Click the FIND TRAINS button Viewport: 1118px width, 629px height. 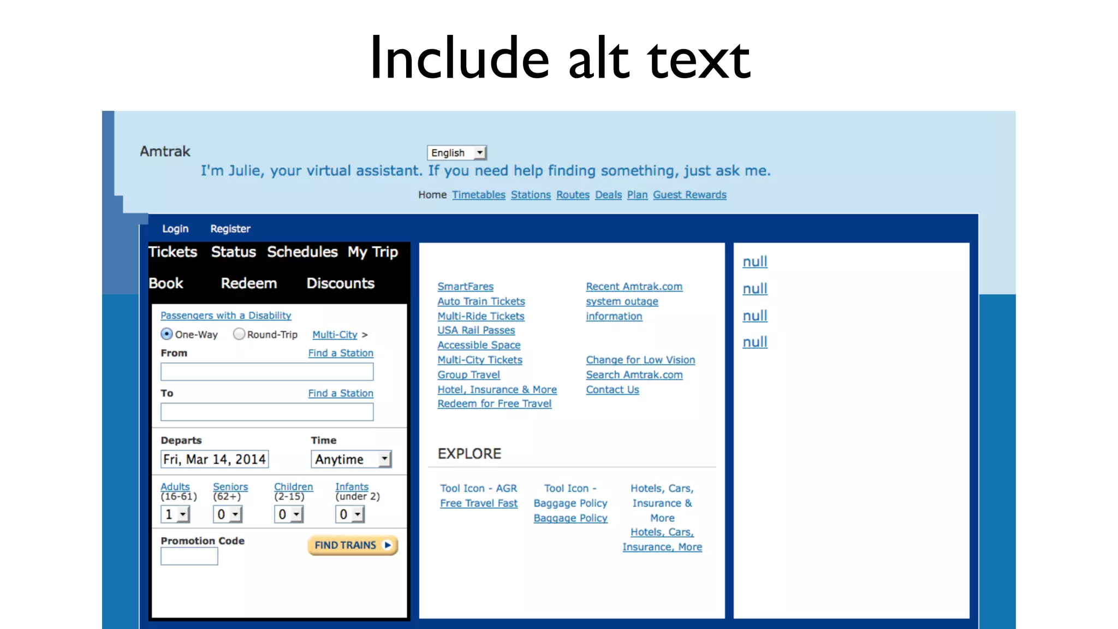click(x=353, y=545)
